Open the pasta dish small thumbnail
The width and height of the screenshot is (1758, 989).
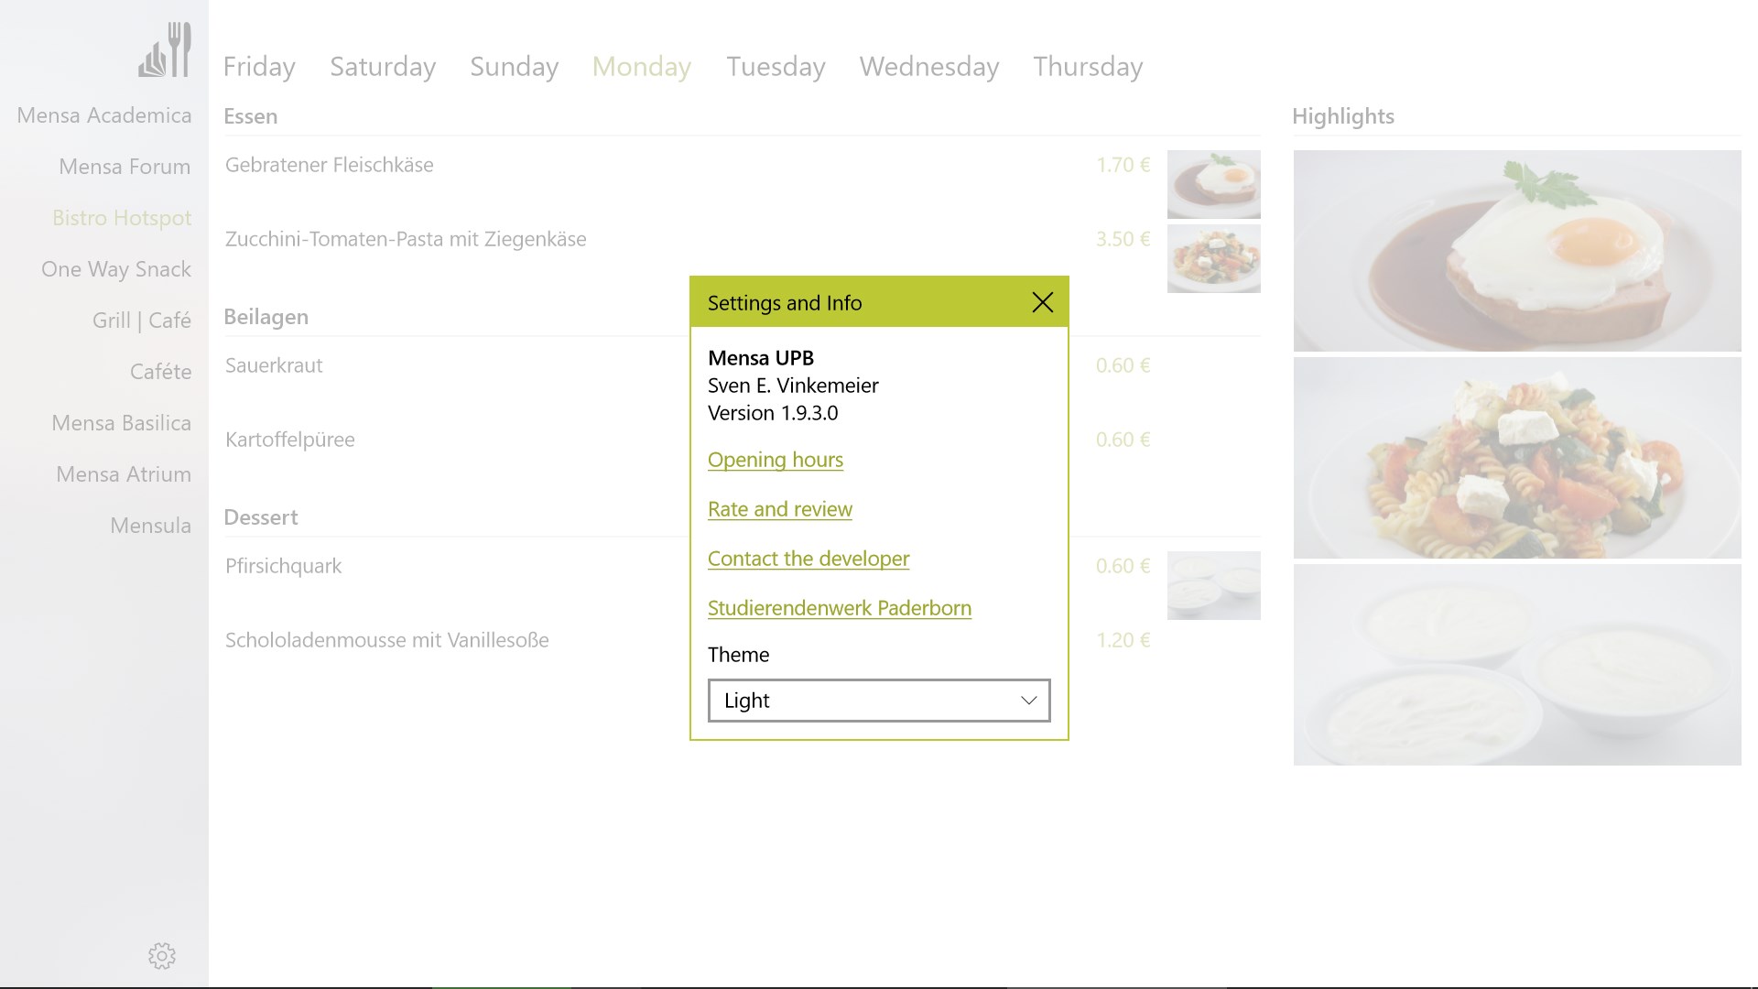pyautogui.click(x=1213, y=258)
